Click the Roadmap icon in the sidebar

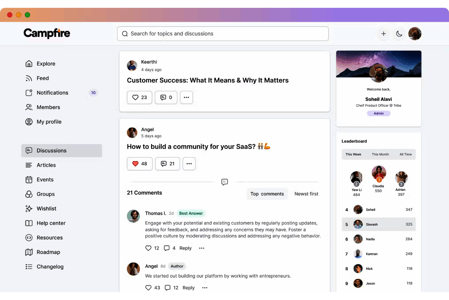coord(29,252)
